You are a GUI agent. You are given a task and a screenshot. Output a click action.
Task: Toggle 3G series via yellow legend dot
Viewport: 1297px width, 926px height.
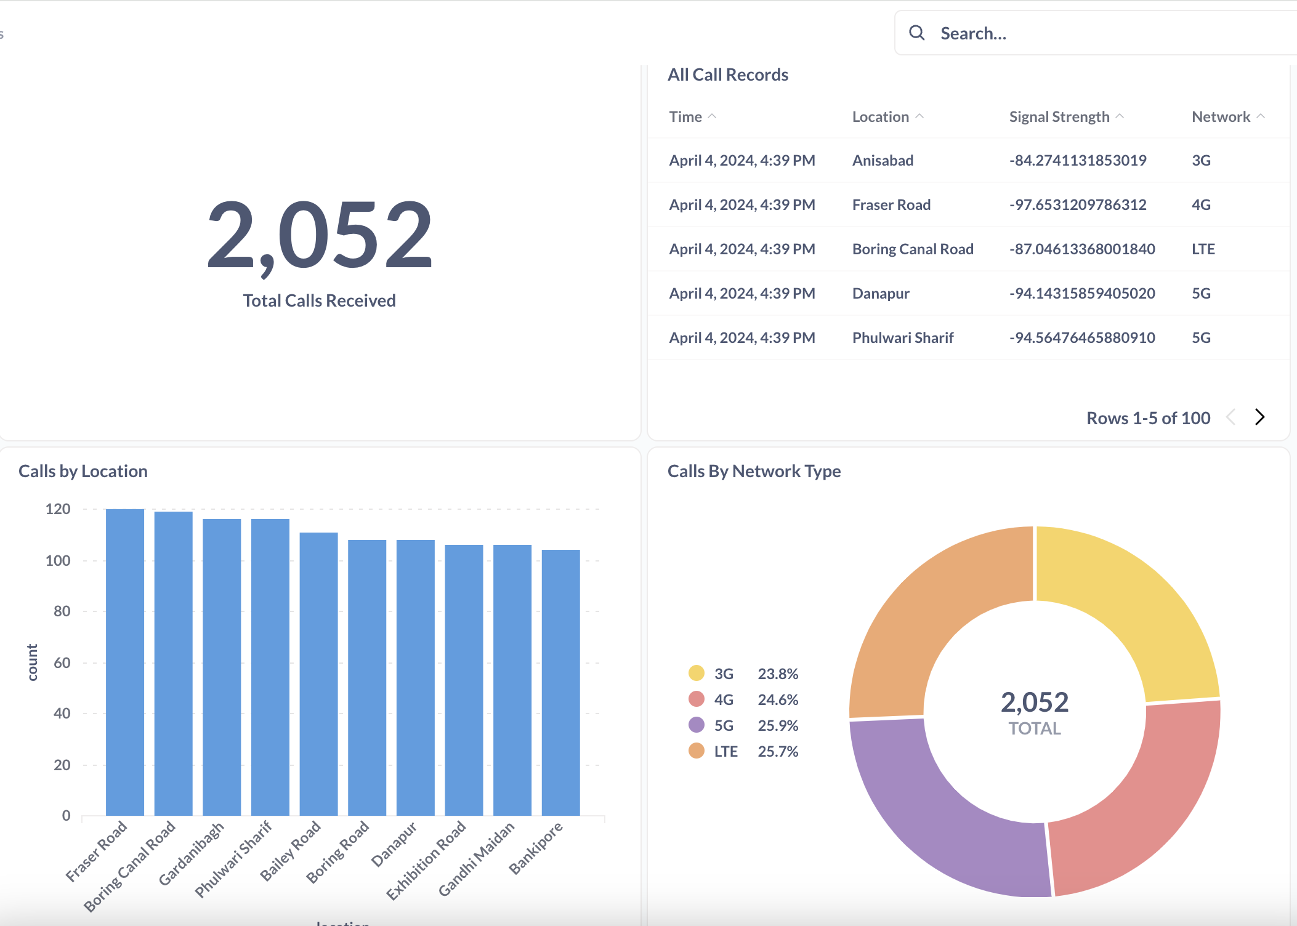pos(696,673)
